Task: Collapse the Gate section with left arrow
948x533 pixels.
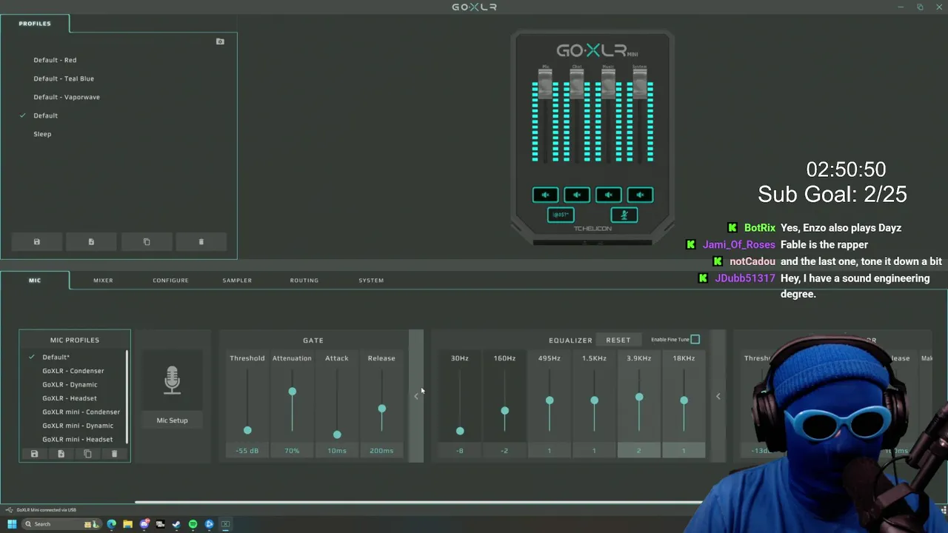Action: [416, 396]
